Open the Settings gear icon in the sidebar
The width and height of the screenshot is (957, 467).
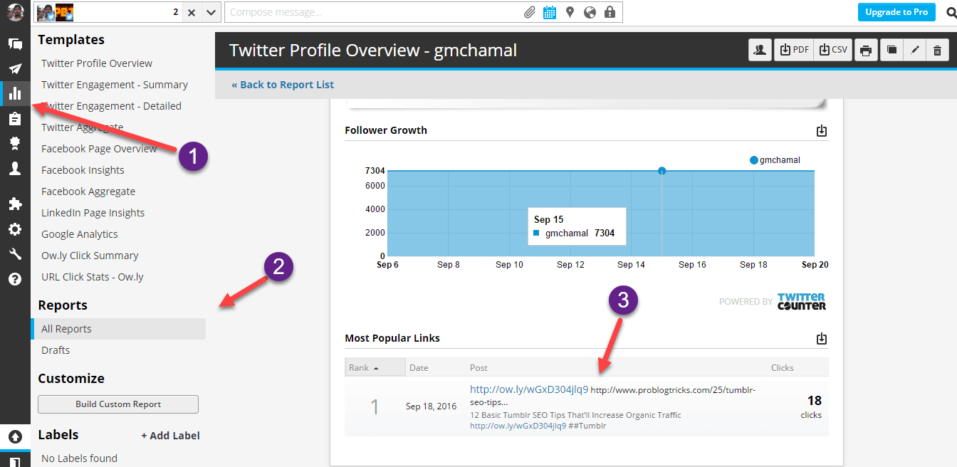[15, 229]
